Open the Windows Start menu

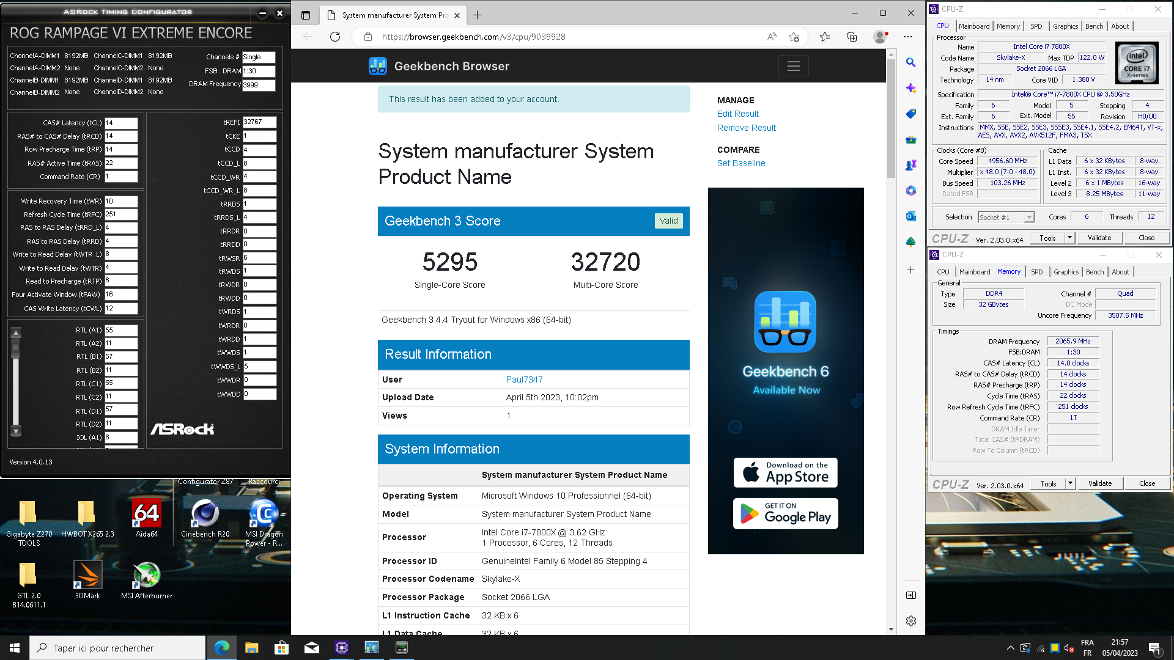tap(15, 648)
